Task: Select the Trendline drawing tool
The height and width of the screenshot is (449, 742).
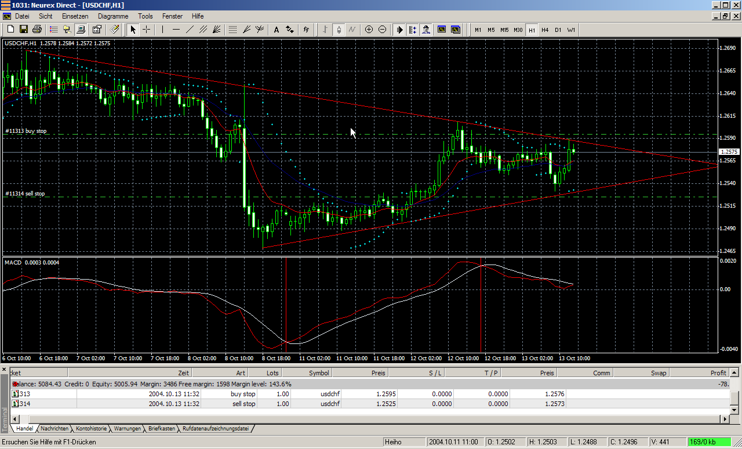Action: tap(190, 30)
